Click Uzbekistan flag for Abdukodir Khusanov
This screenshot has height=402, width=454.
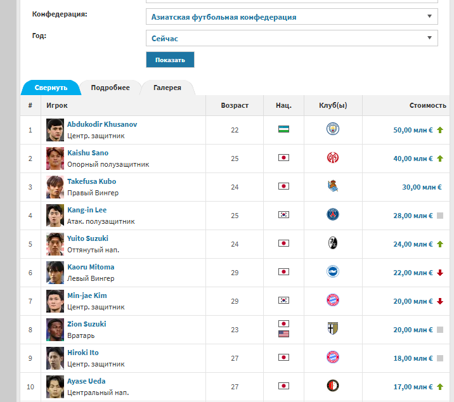[283, 129]
